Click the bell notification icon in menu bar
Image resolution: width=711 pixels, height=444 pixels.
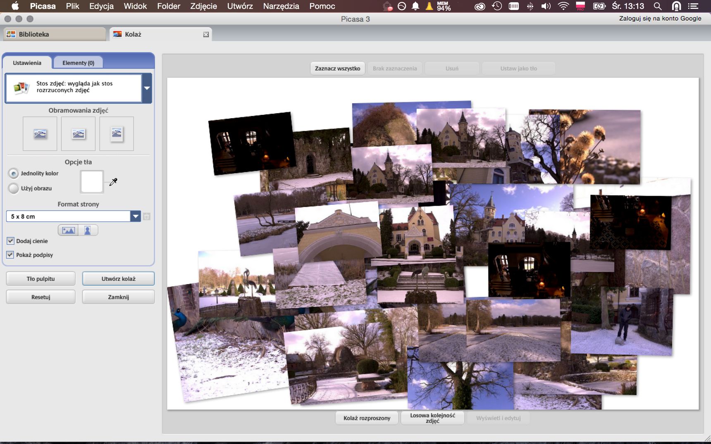click(x=415, y=6)
